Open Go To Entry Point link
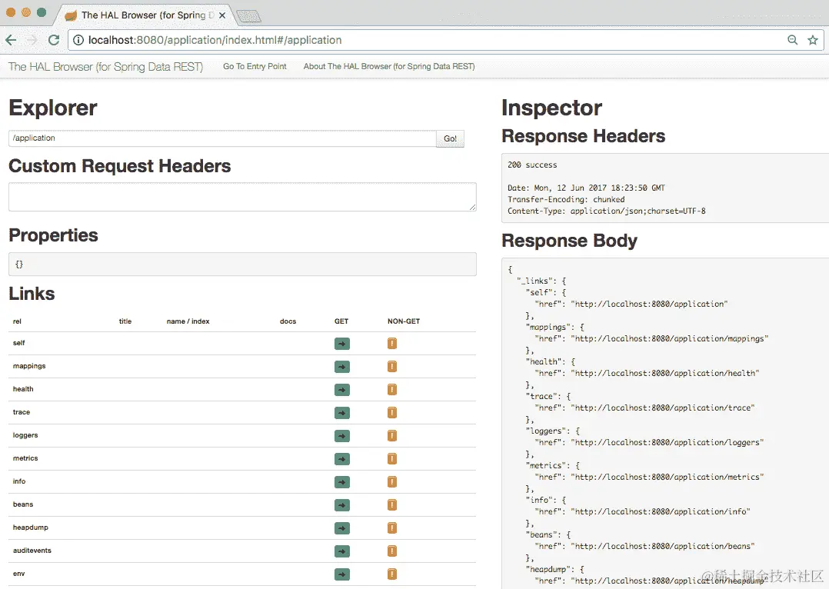This screenshot has height=589, width=829. point(255,66)
